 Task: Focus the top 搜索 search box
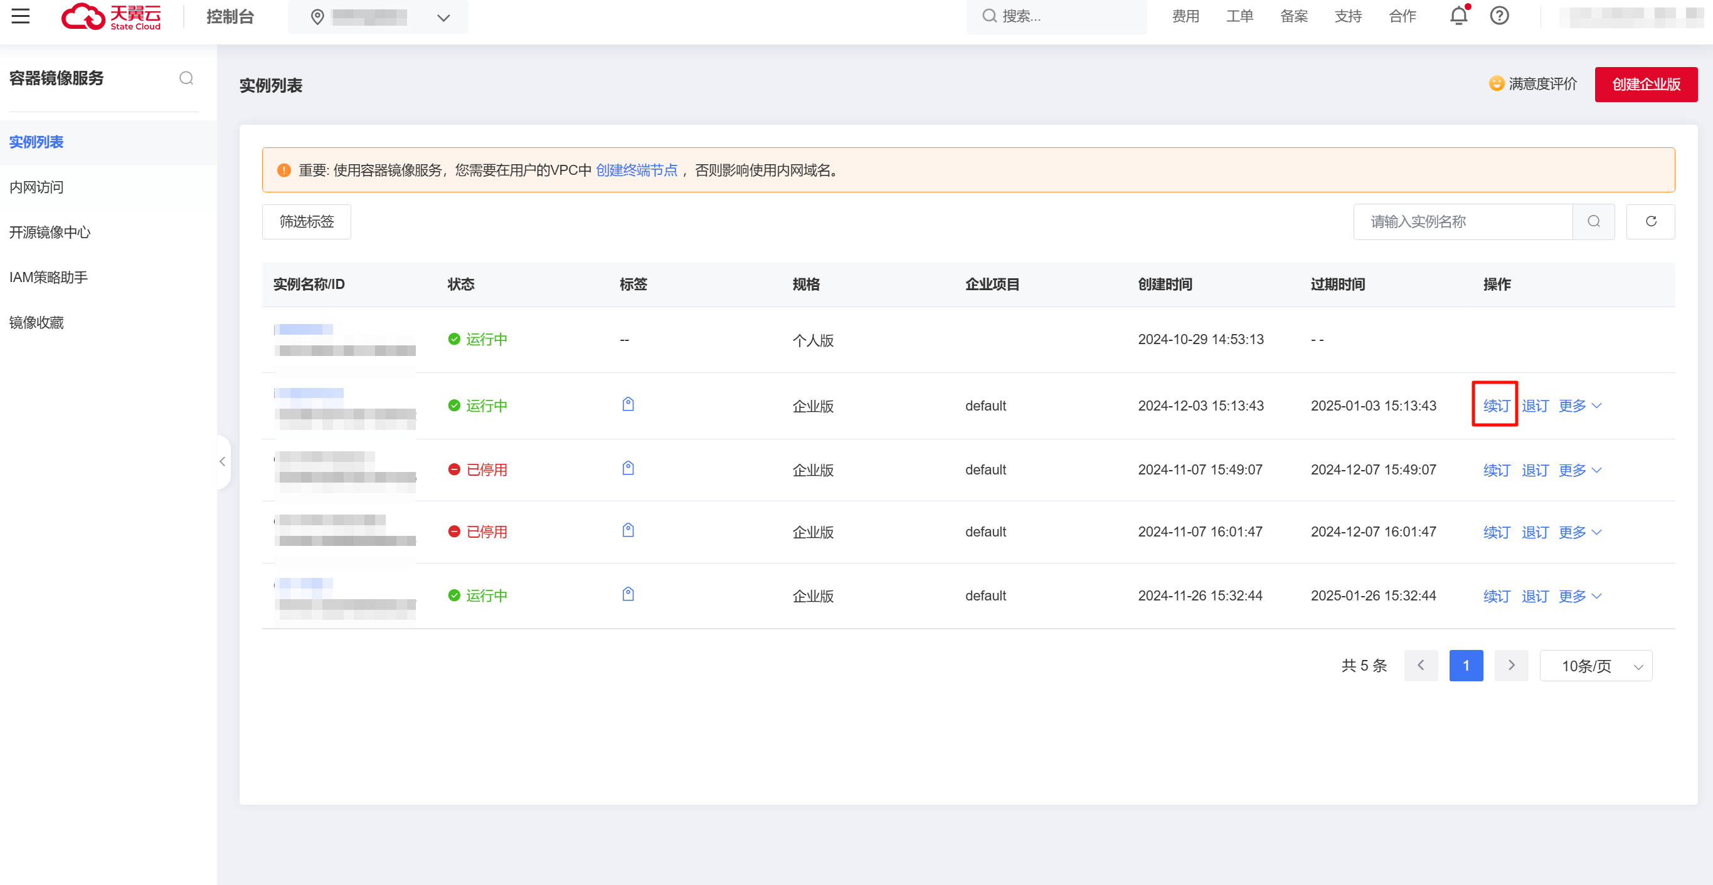[1056, 16]
